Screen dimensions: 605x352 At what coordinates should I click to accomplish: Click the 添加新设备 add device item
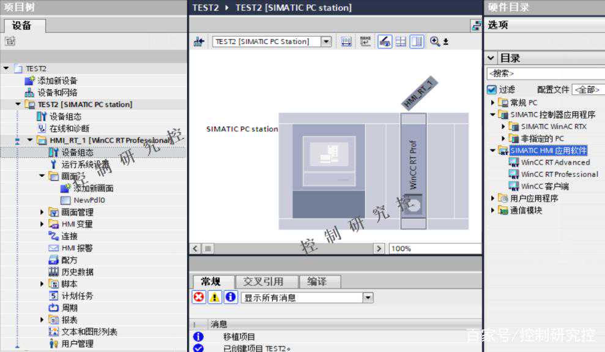tap(57, 81)
